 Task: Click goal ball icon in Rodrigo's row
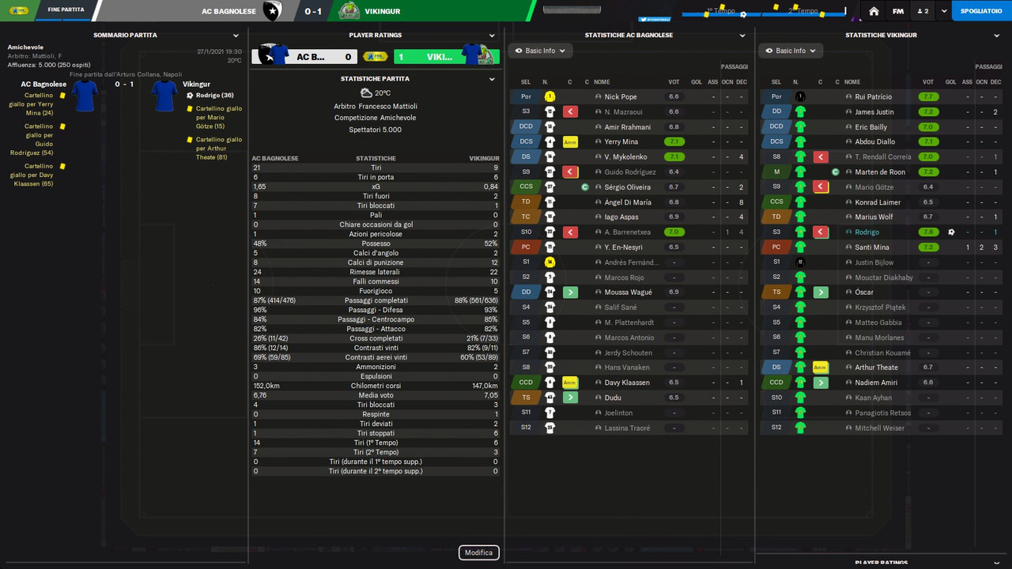[951, 232]
